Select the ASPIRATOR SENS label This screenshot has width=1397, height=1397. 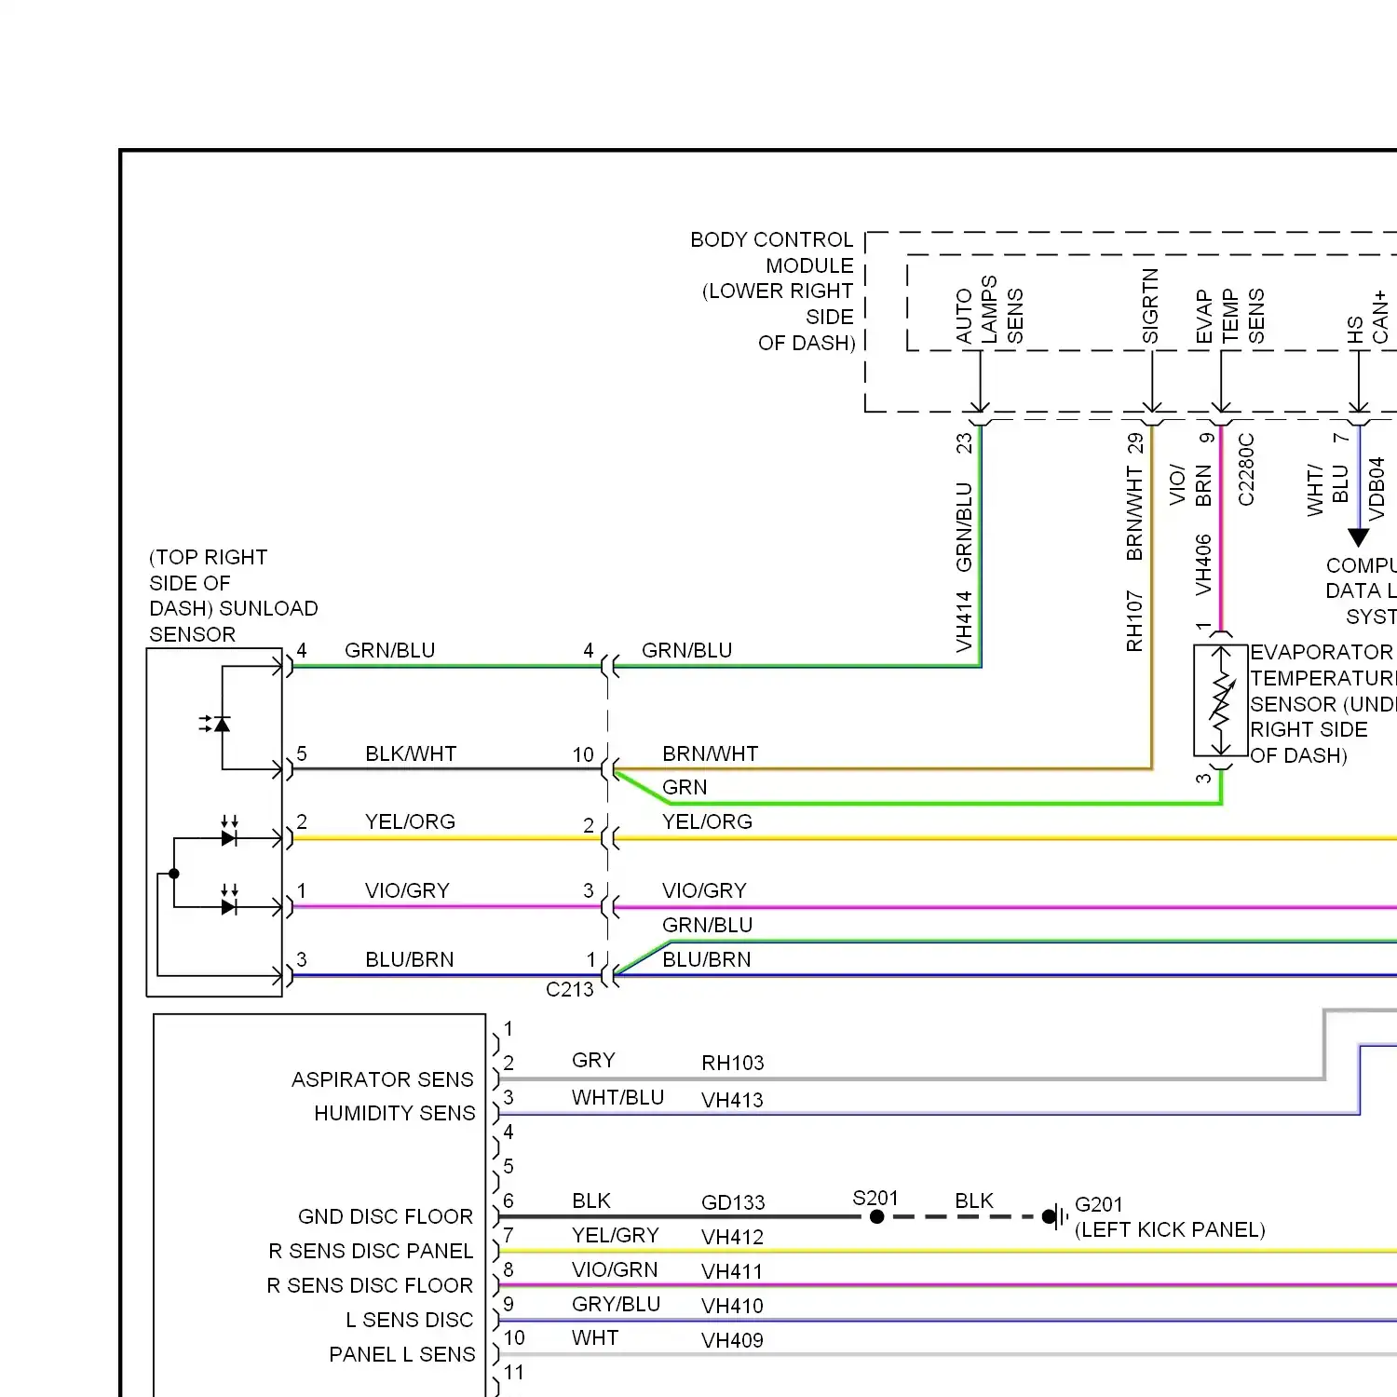[383, 1079]
